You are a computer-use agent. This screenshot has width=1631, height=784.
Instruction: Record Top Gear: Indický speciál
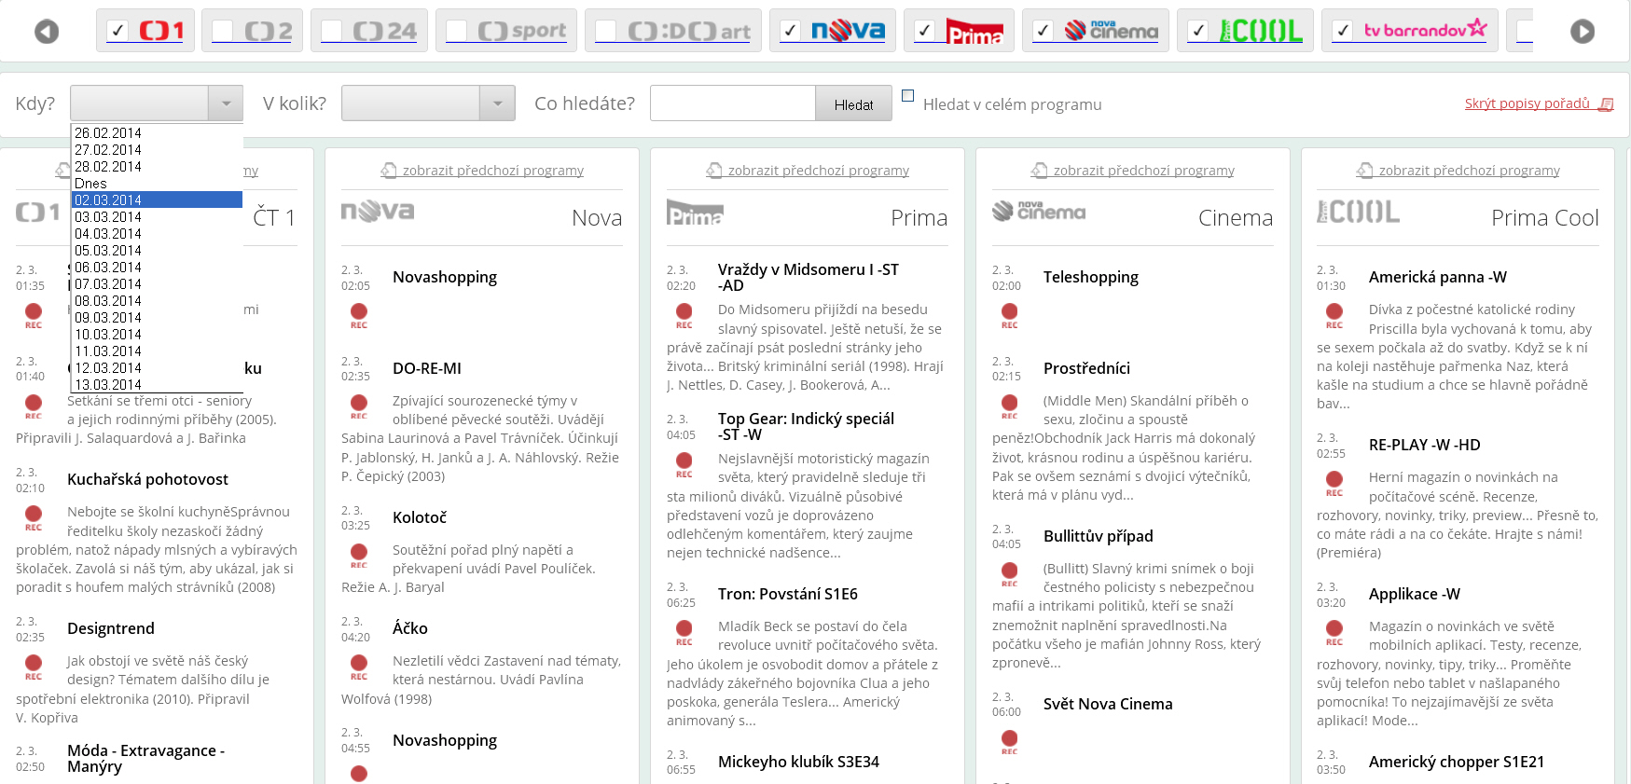[x=684, y=465]
